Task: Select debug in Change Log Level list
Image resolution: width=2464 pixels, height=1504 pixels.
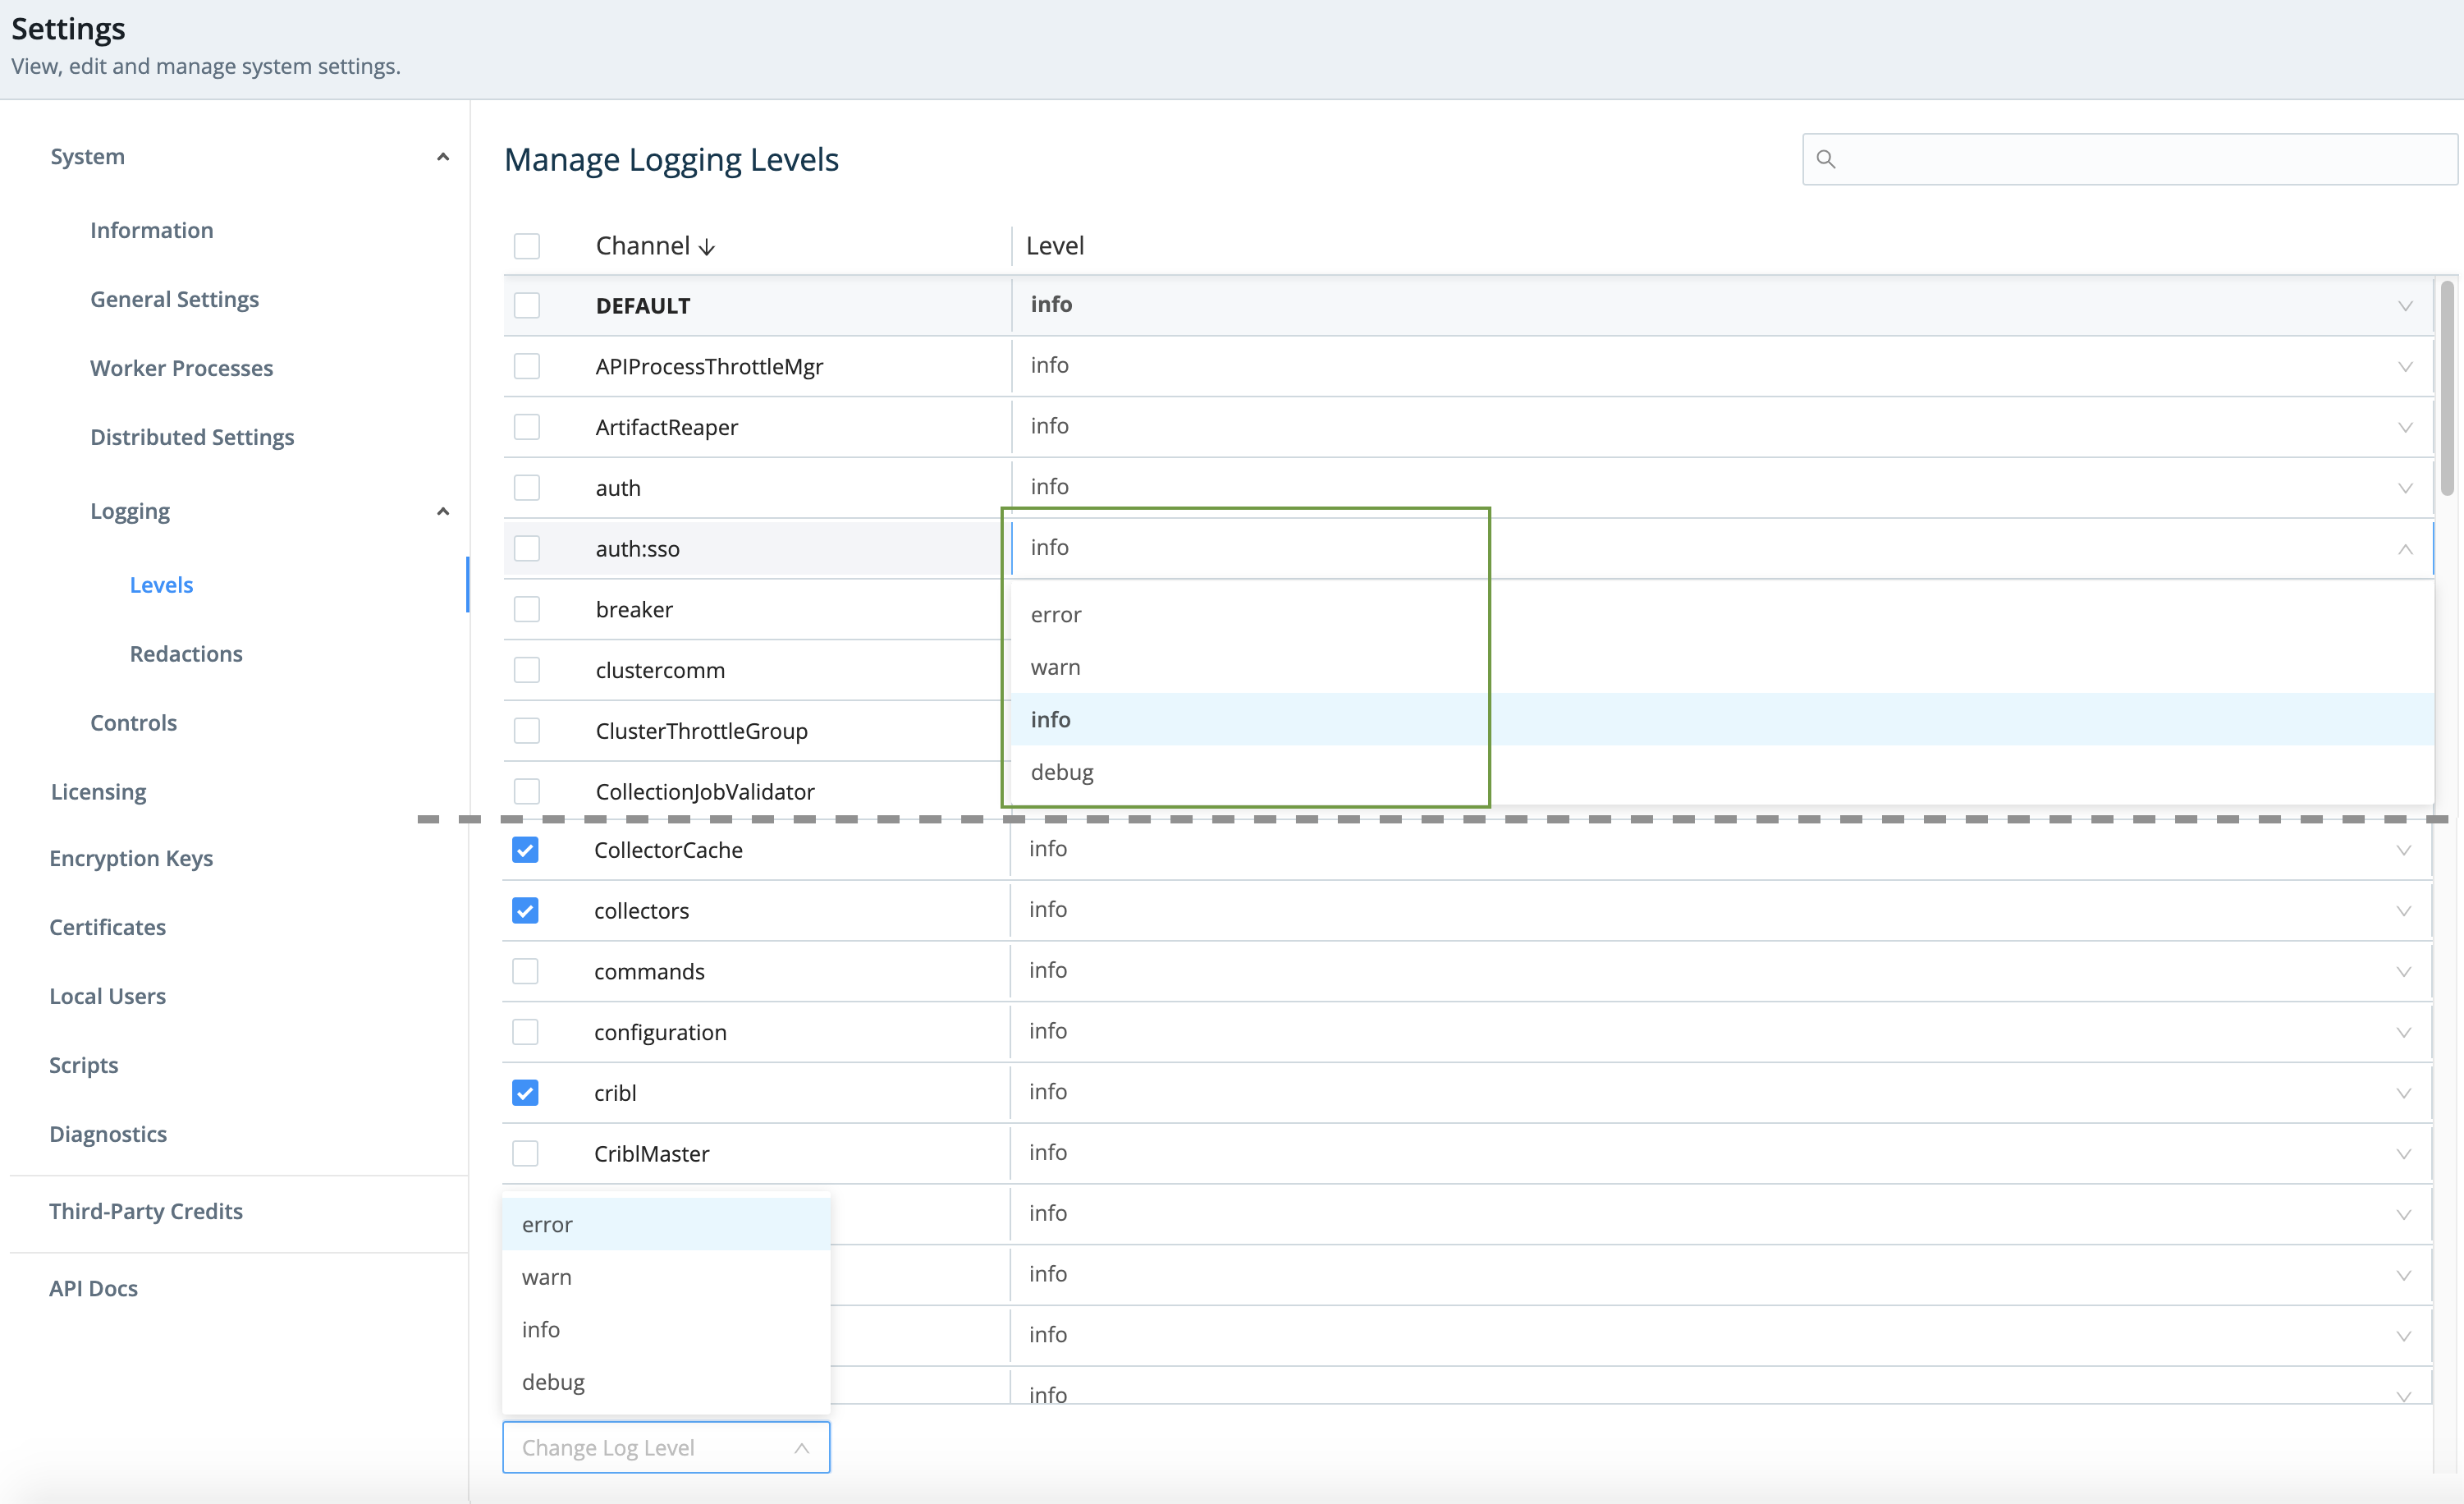Action: pyautogui.click(x=666, y=1382)
